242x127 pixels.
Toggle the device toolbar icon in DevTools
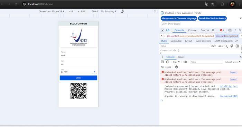[168, 30]
